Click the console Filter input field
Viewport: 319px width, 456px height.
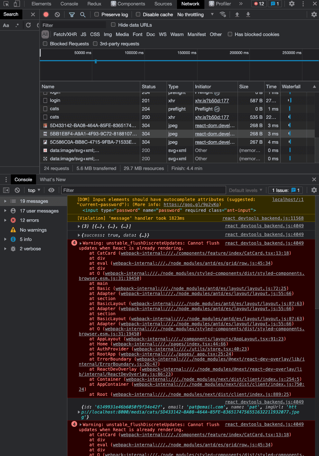click(144, 190)
